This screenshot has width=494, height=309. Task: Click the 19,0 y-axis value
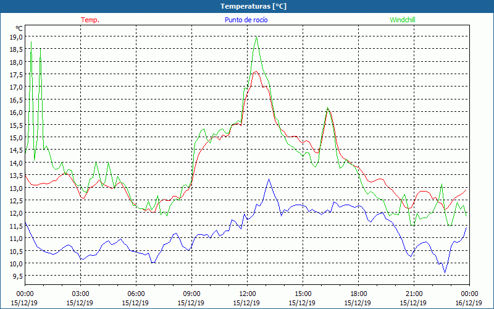coord(17,37)
